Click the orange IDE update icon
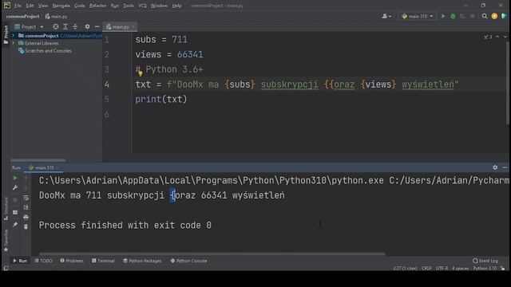The height and width of the screenshot is (287, 511). point(494,16)
